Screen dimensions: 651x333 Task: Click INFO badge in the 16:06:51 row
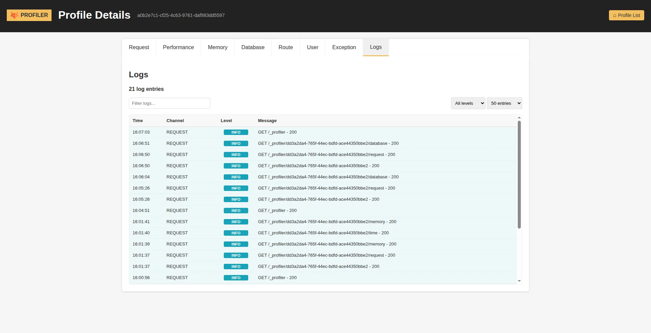pos(236,143)
